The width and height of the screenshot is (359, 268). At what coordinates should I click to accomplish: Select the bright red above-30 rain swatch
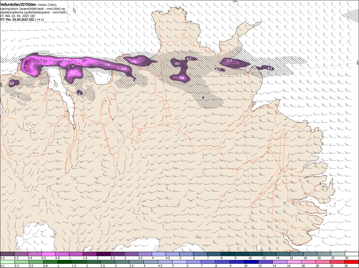352,262
